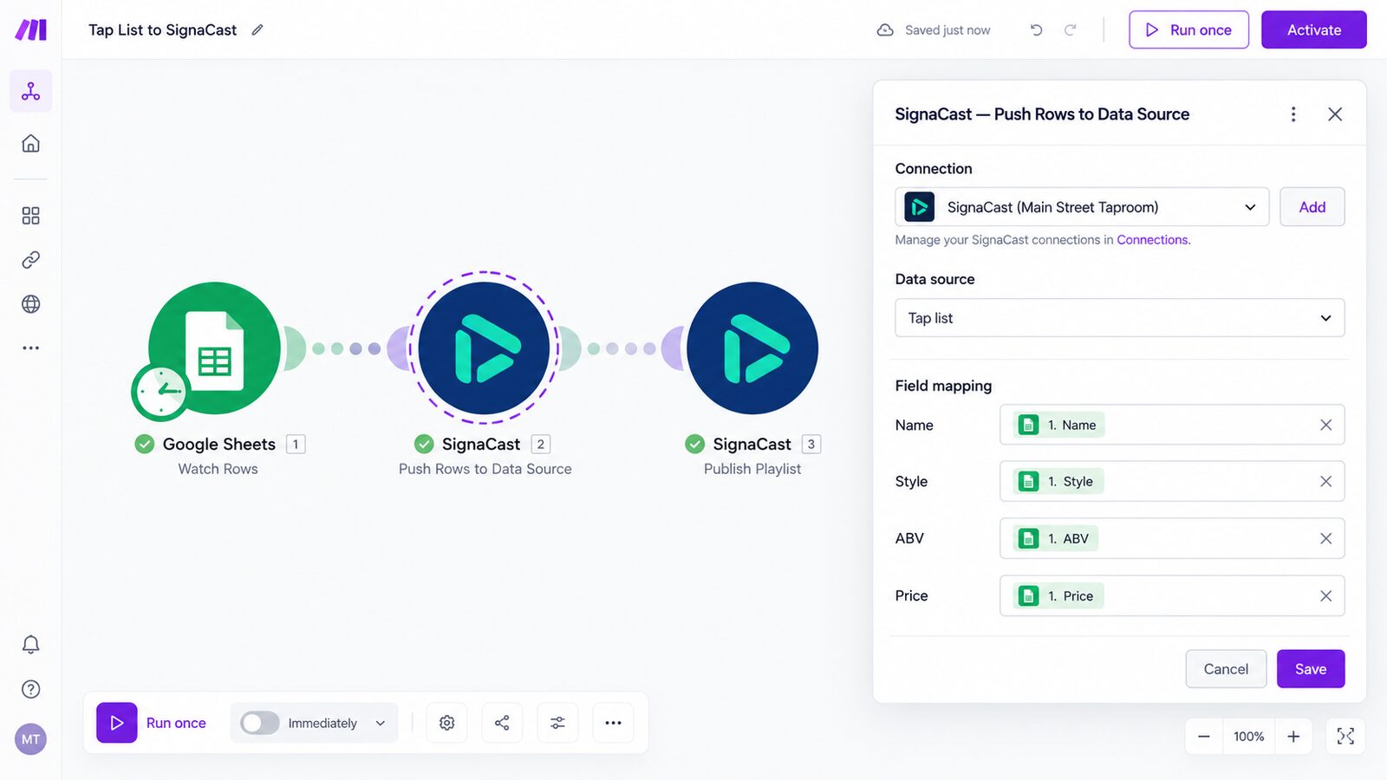Open the Templates grid sidebar icon

tap(31, 216)
